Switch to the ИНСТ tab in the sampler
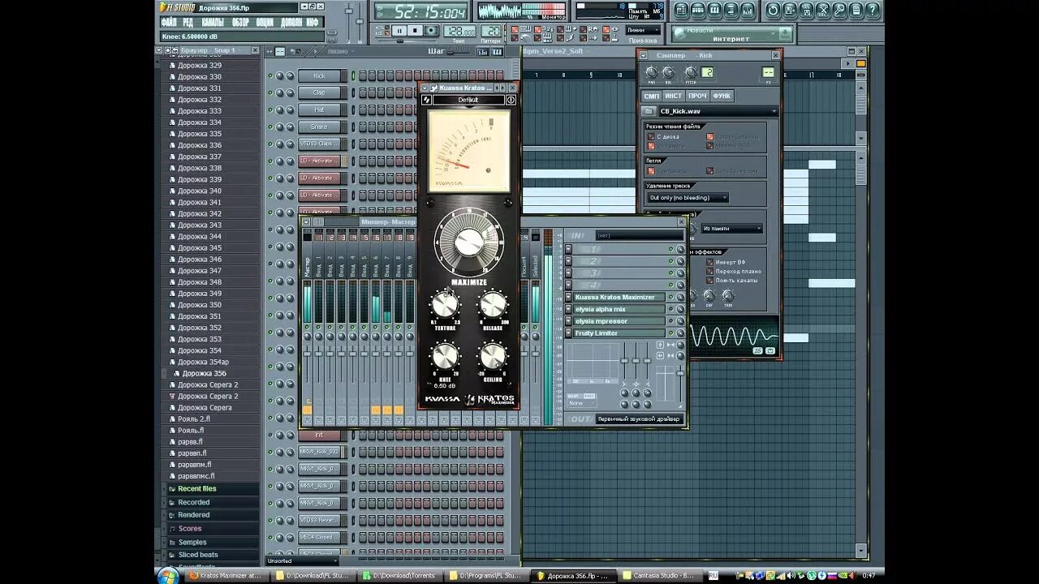 [674, 96]
